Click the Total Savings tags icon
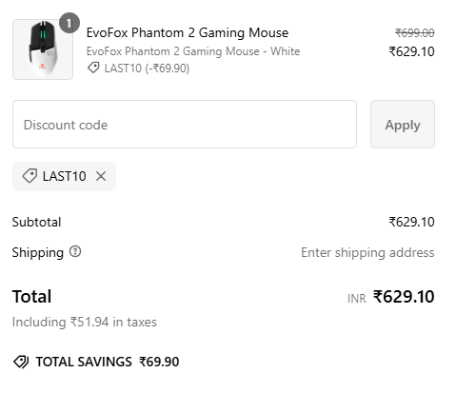476x393 pixels. coord(21,362)
